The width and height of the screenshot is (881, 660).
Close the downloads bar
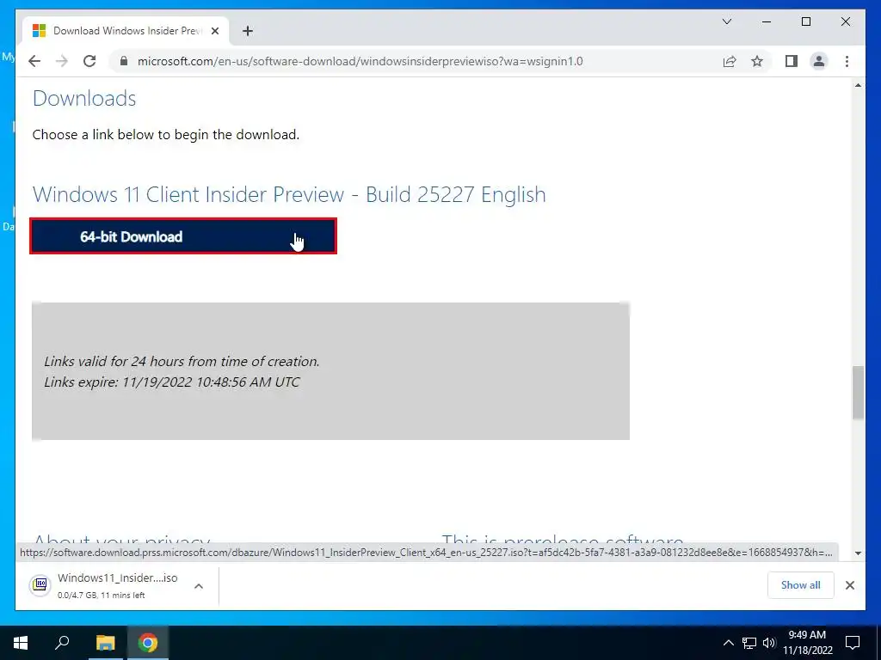(849, 585)
